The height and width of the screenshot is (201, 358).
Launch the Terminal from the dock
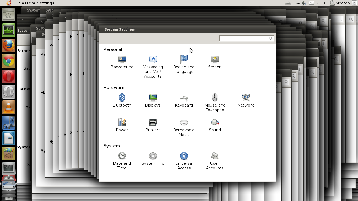point(9,169)
